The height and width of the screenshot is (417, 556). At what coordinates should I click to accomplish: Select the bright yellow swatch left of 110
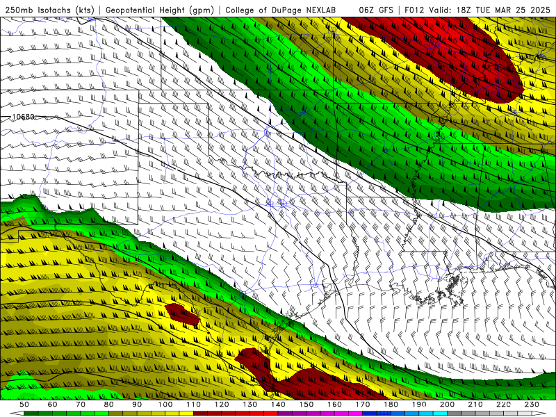click(x=186, y=414)
